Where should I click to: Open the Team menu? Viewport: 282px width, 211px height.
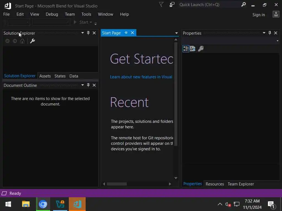[x=70, y=14]
